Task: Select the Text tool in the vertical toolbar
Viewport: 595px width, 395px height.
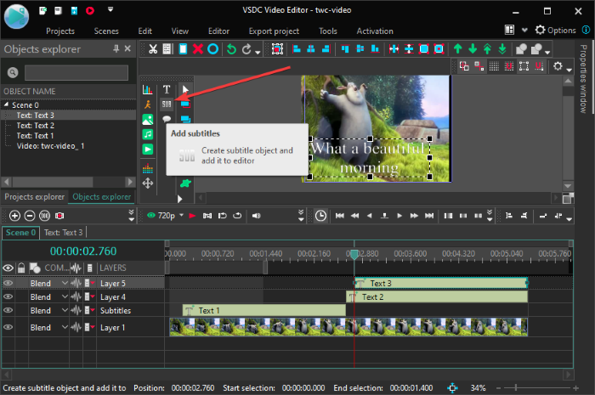Action: (x=167, y=88)
